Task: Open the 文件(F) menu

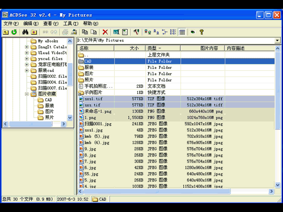Action: (x=11, y=23)
